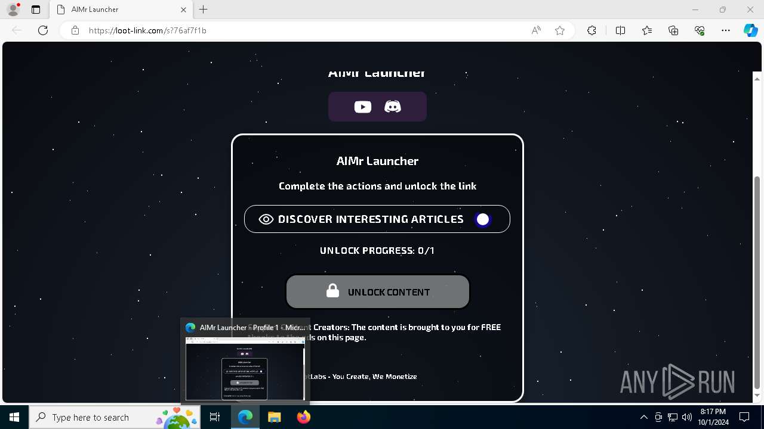
Task: Open Favorites list icon
Action: [x=647, y=30]
